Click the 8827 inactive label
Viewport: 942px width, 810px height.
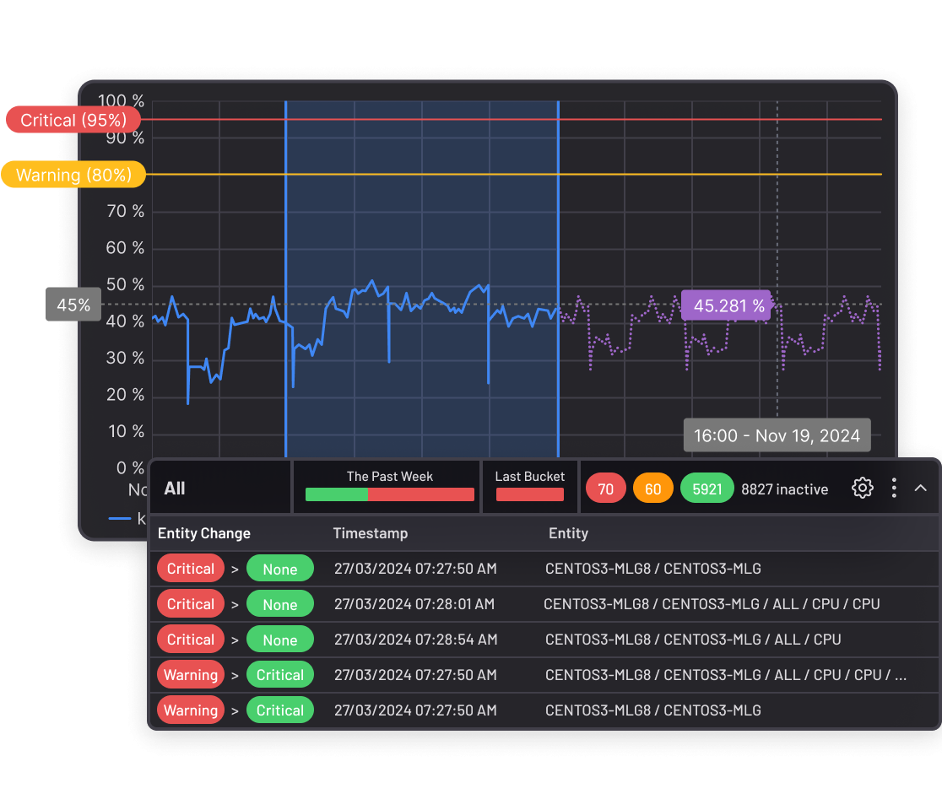tap(784, 489)
